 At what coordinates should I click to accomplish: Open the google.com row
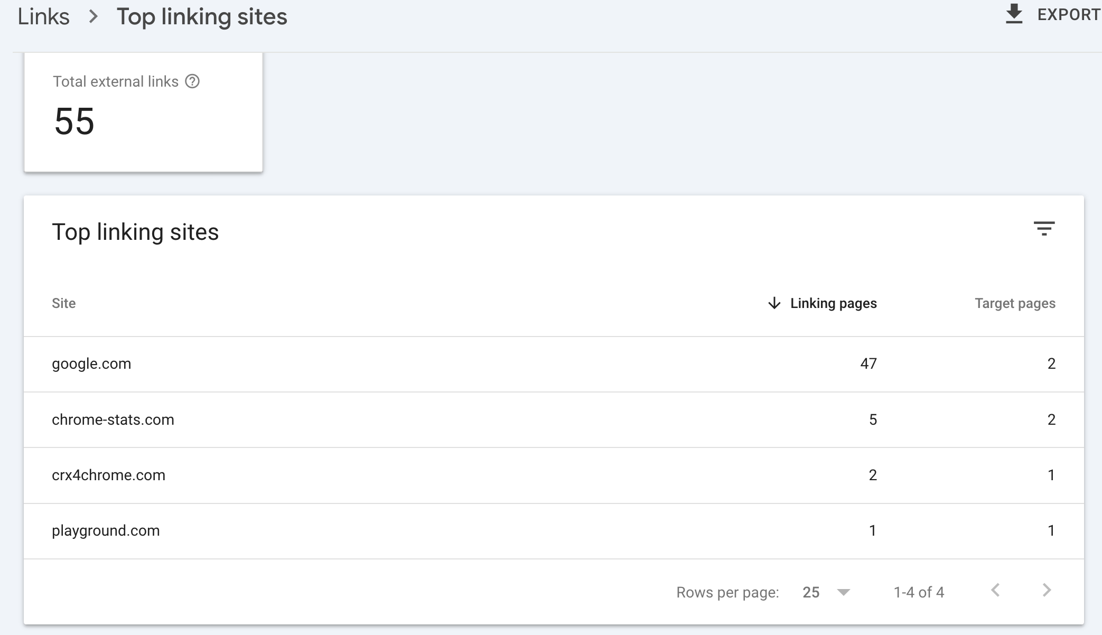click(x=554, y=364)
